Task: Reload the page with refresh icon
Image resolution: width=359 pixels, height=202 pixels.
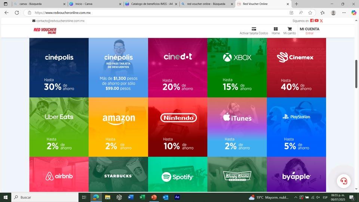Action: (17, 13)
